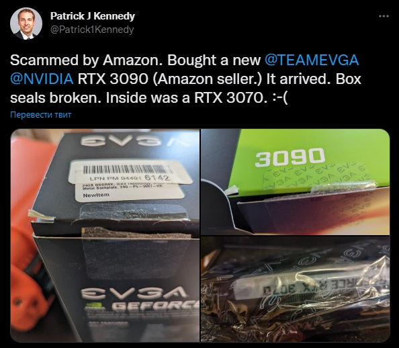
Task: Open the green 3090 box photo
Action: click(x=295, y=182)
